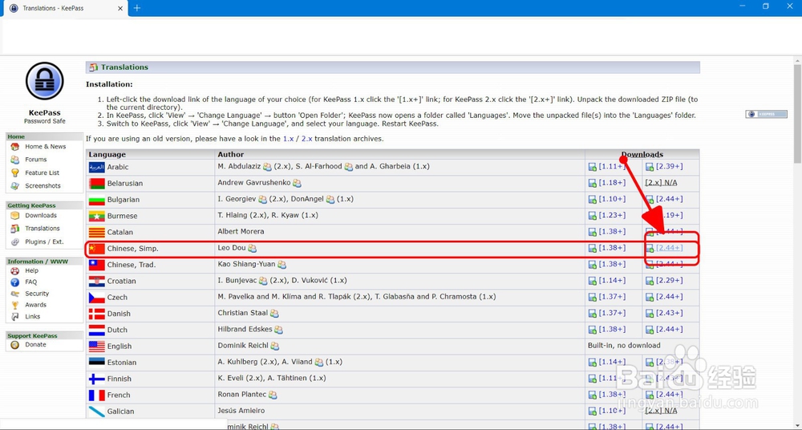
Task: Open the Awards page
Action: point(35,305)
